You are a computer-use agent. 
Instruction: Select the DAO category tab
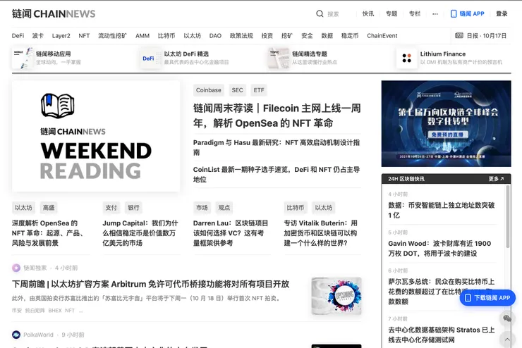coord(215,35)
